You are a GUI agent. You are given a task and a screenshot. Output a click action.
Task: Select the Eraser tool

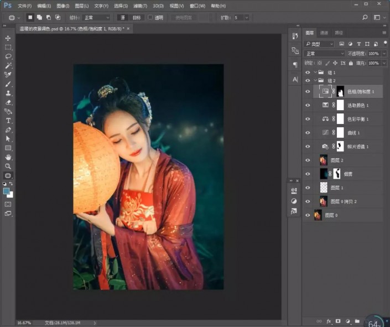8,102
